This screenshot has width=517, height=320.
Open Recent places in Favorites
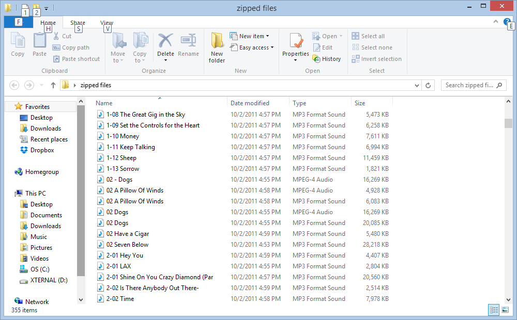tap(43, 139)
